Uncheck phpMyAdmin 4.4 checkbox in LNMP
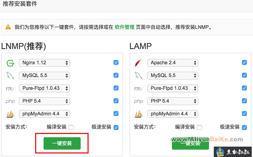The width and height of the screenshot is (253, 157). tap(116, 113)
